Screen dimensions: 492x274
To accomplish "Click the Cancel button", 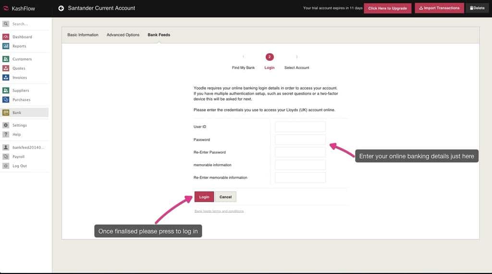I will (225, 197).
